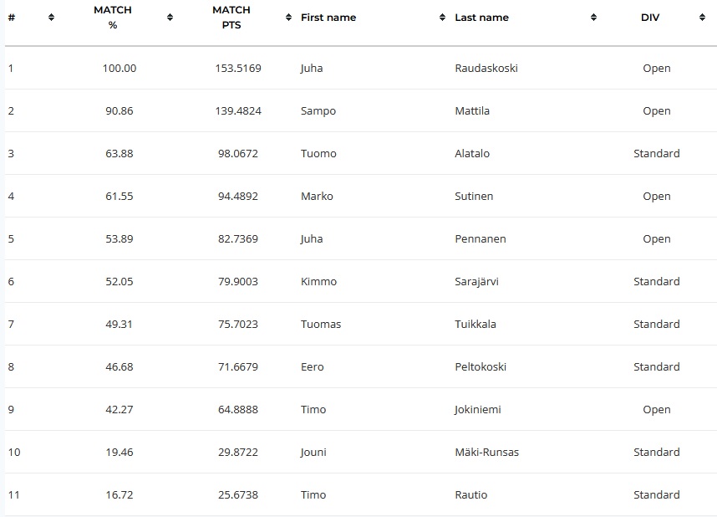Viewport: 717px width, 517px height.
Task: Select the Raudaskoski last name cell
Action: (x=486, y=69)
